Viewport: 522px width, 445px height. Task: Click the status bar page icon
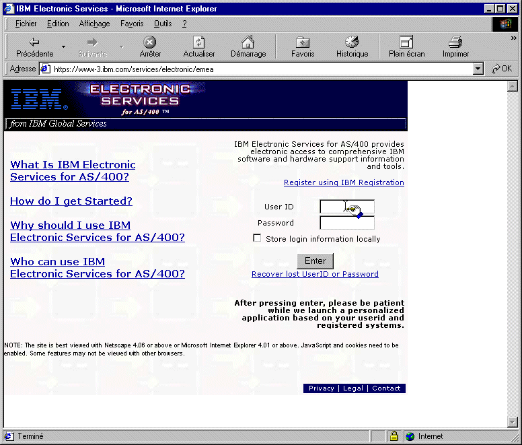(x=9, y=436)
